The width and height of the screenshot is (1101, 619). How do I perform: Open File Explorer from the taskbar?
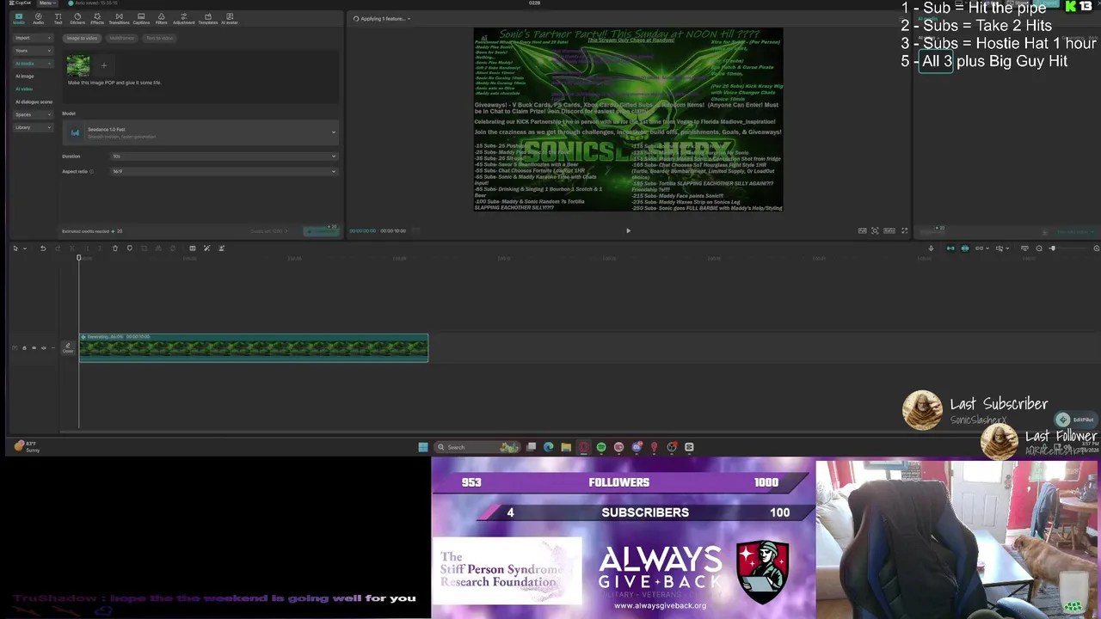click(566, 447)
